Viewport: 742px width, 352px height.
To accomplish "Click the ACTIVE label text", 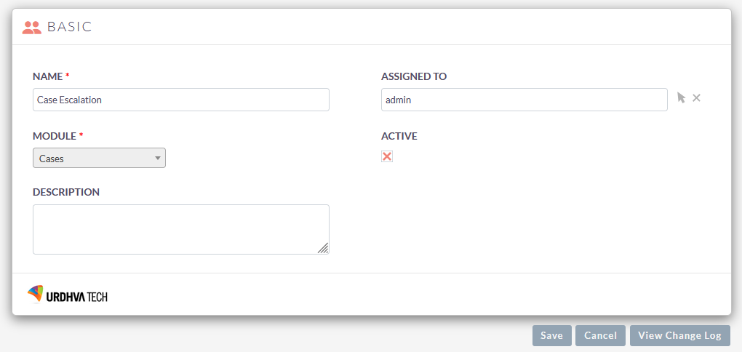I will (399, 136).
